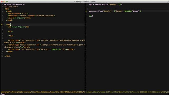The height and width of the screenshot is (95, 169).
Task: Click the closing '</body>' tag
Action: (x=9, y=52)
